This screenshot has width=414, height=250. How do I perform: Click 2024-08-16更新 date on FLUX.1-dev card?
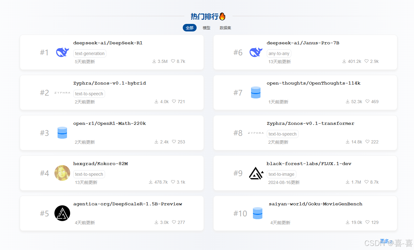pos(284,182)
